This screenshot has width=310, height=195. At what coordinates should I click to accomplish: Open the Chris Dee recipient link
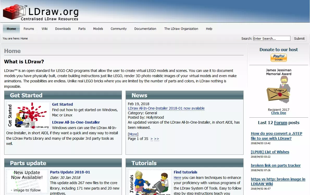278,113
